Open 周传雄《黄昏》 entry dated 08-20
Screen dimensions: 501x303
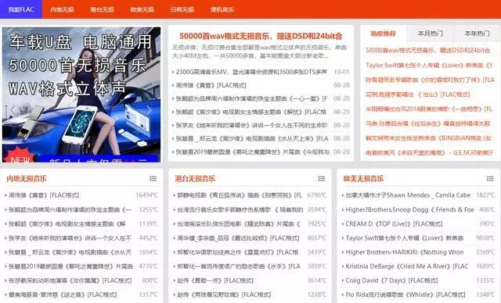(x=211, y=85)
